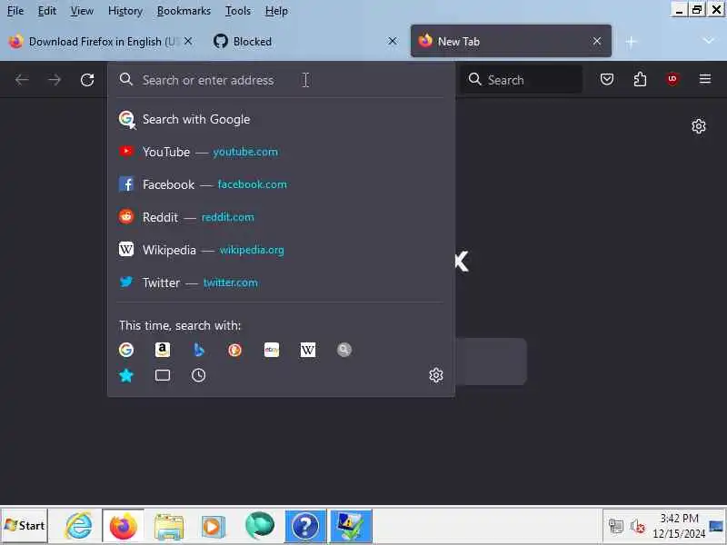Select the Search with Google suggestion
727x545 pixels.
(281, 119)
